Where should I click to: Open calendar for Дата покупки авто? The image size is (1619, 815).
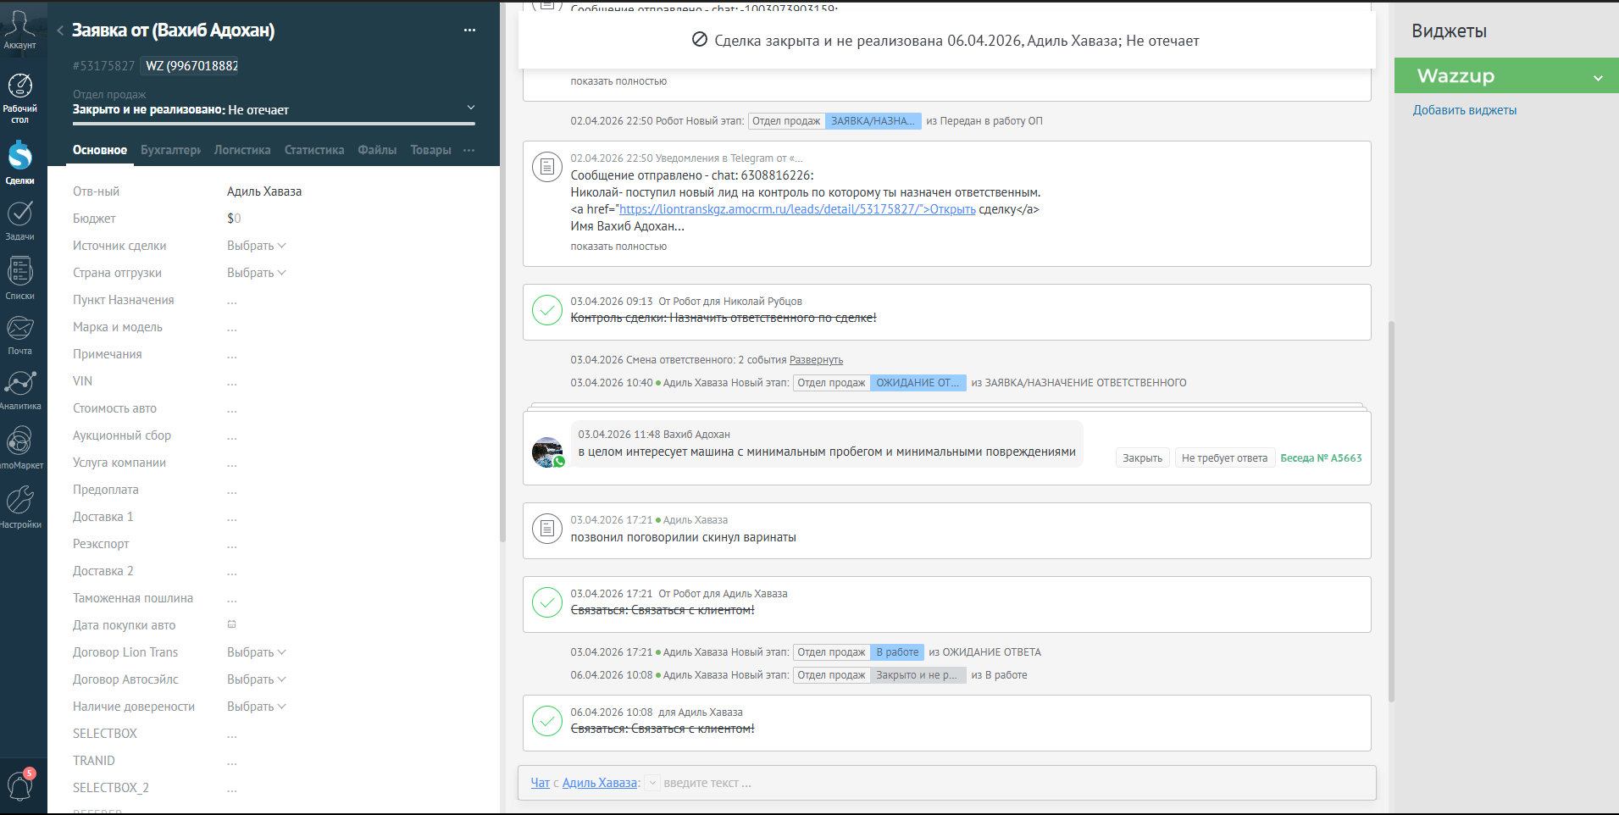click(231, 624)
